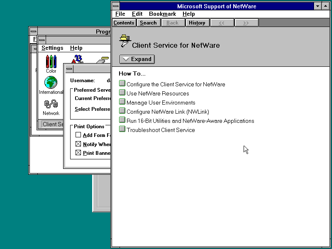
Task: Open the Bookmark menu
Action: click(162, 14)
